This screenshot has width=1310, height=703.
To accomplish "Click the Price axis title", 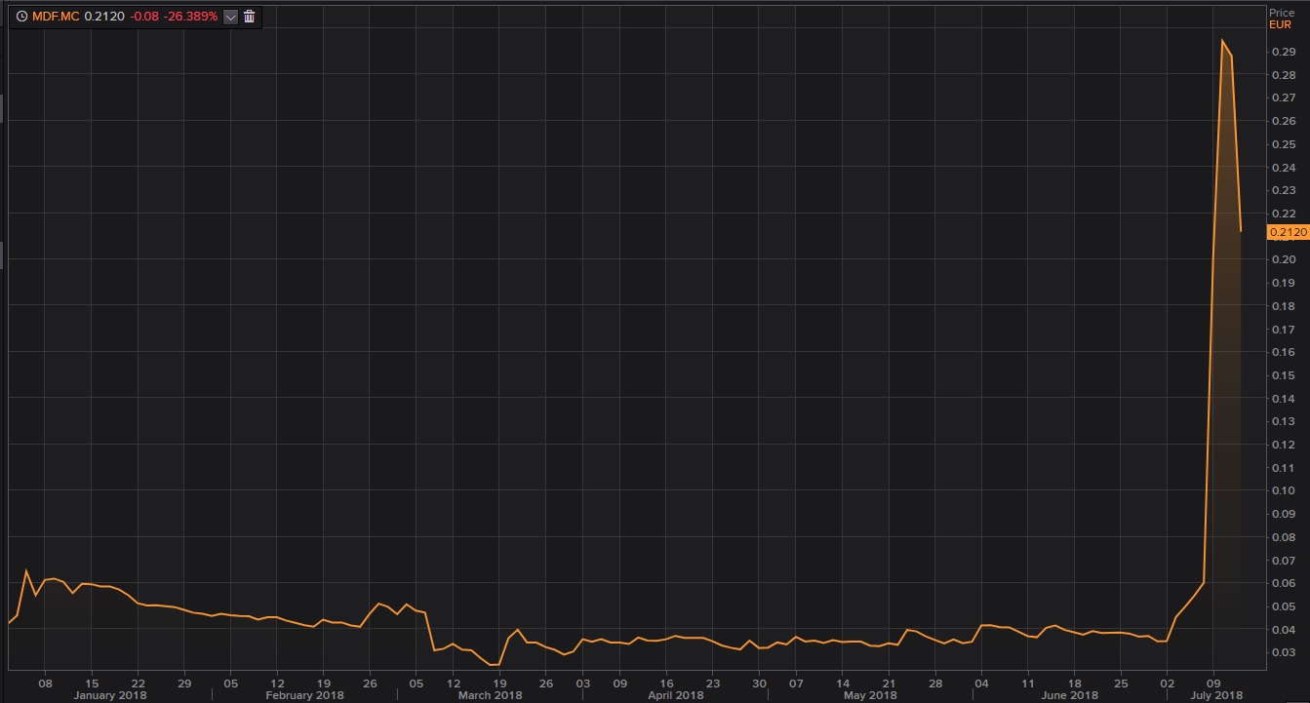I will [1282, 14].
